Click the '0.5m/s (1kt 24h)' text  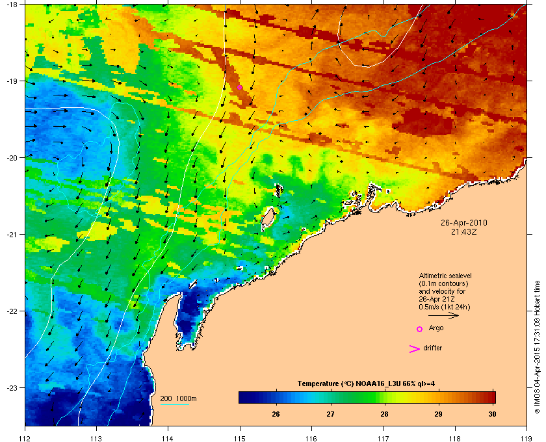445,307
